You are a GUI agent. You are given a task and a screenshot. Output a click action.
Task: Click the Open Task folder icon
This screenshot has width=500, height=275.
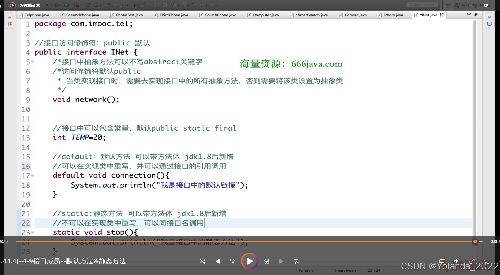(115, 5)
